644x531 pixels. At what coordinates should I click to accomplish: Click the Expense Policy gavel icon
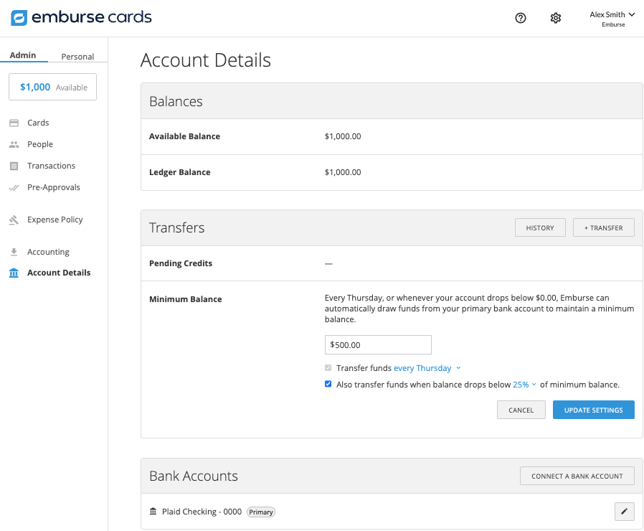(x=14, y=220)
